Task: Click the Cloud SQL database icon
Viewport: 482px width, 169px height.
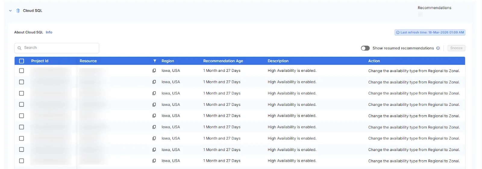Action: tap(18, 11)
